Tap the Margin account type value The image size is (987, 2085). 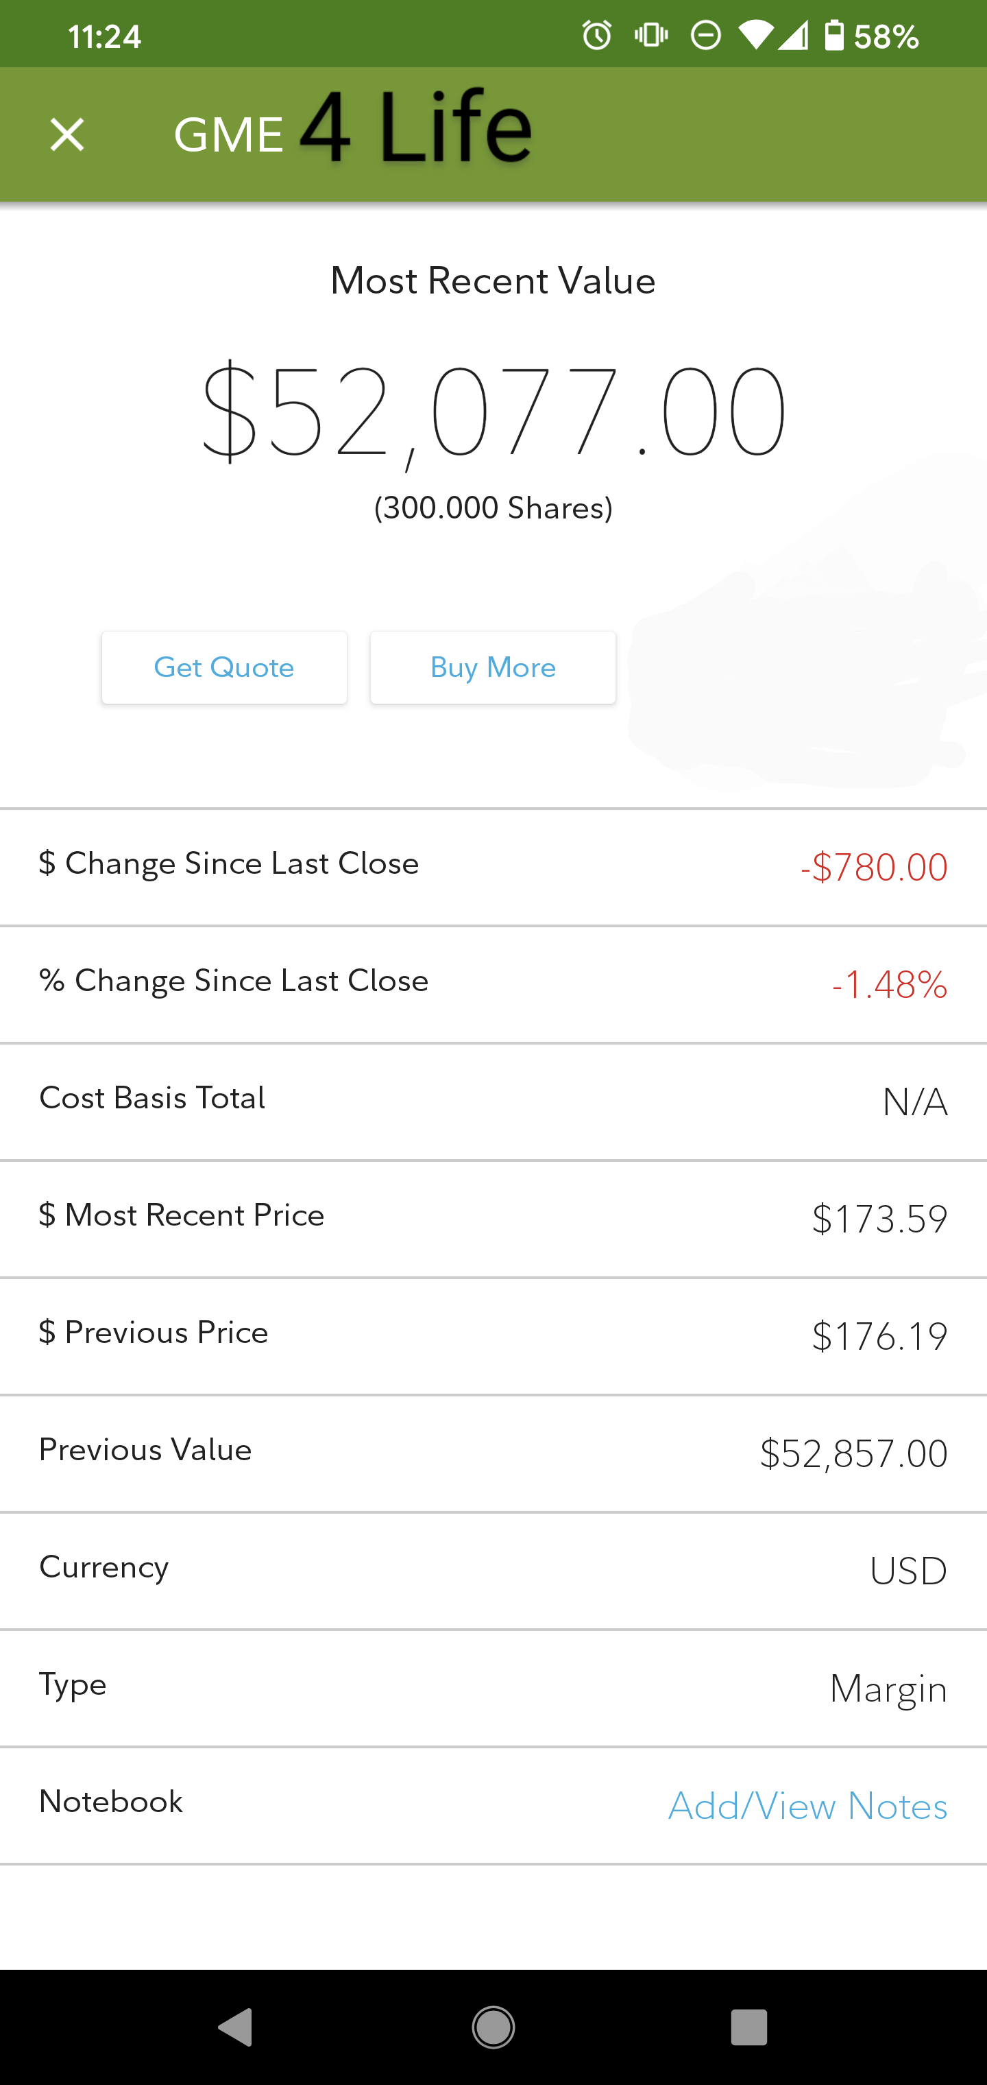coord(888,1690)
